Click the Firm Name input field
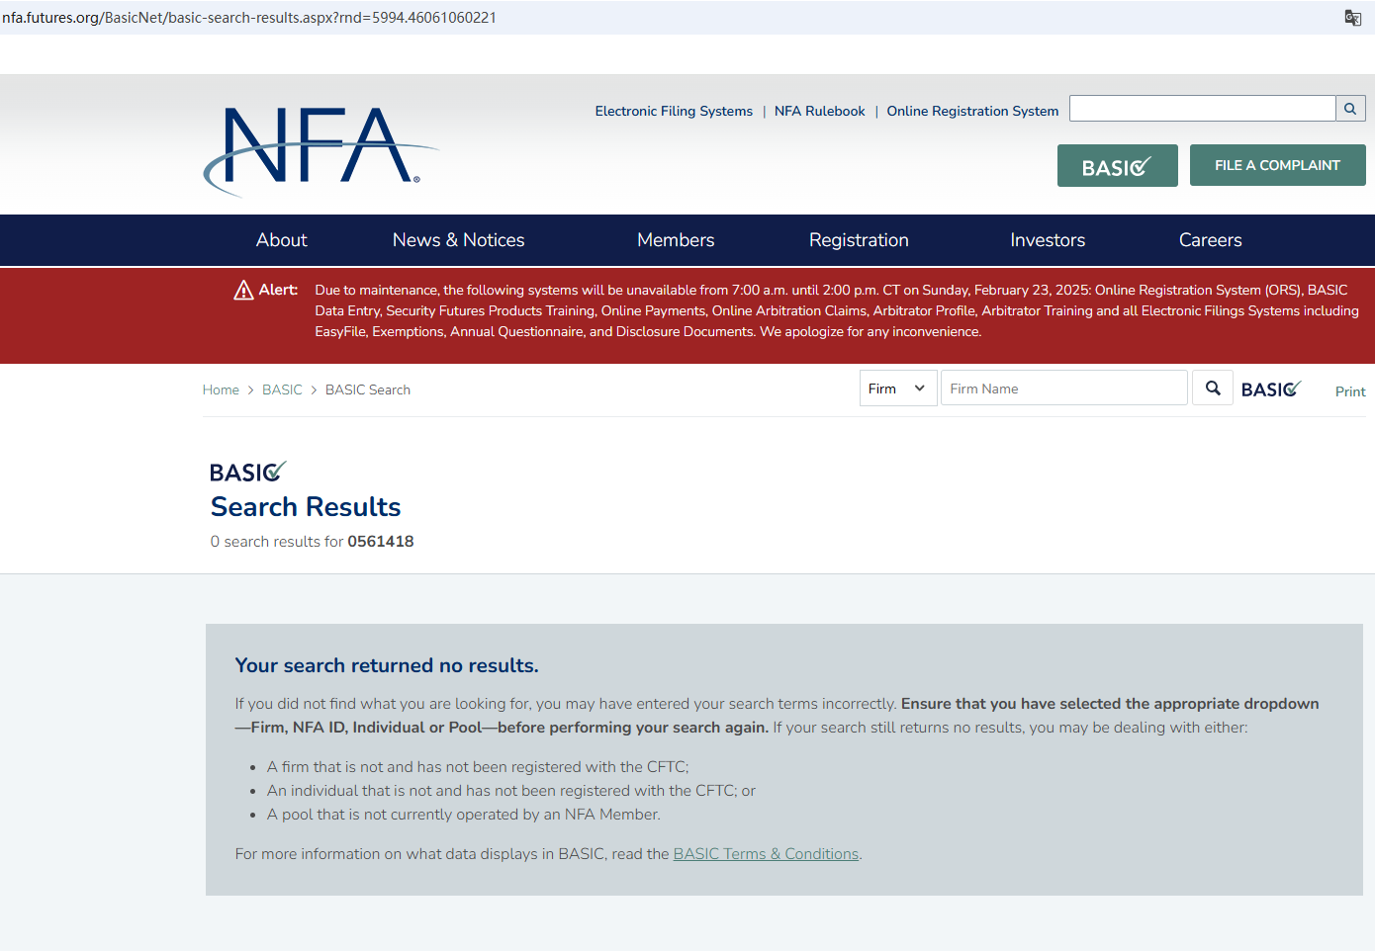This screenshot has width=1375, height=951. [x=1064, y=389]
